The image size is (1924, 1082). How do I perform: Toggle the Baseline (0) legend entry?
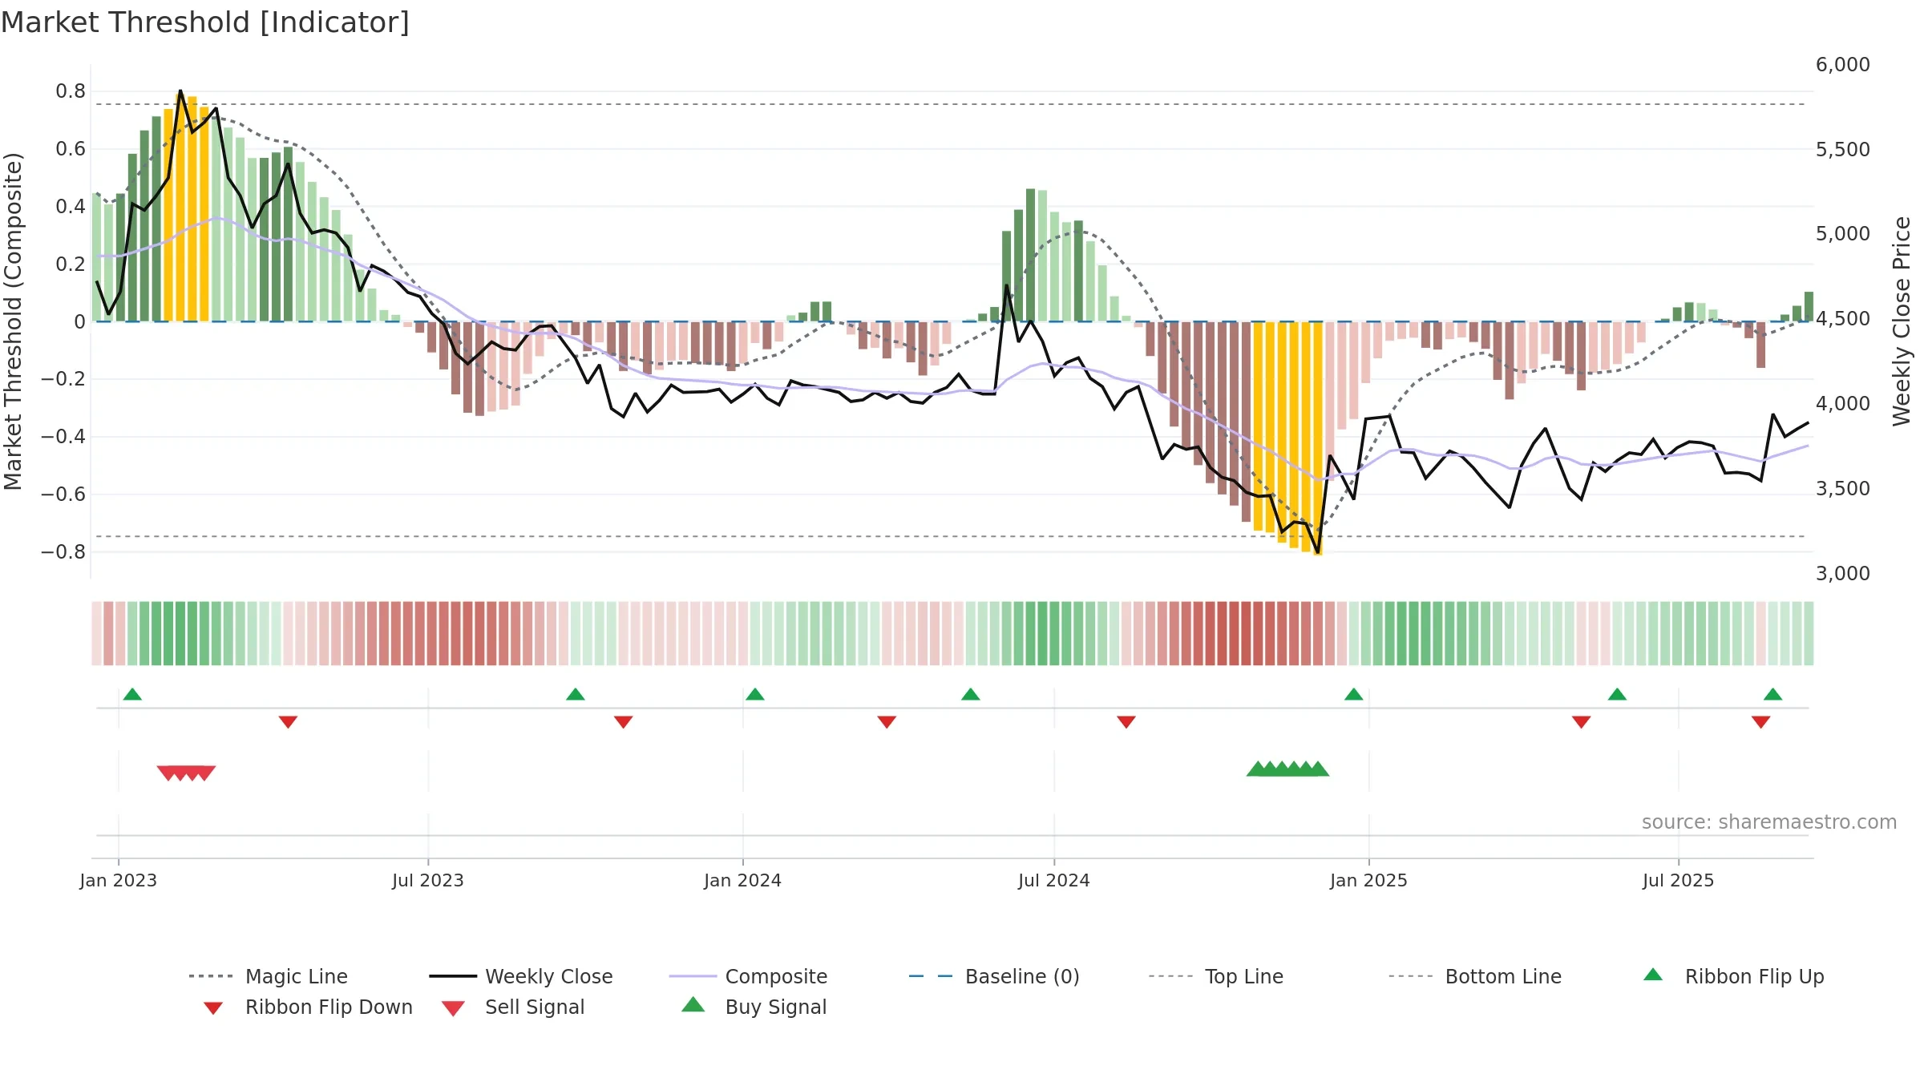tap(994, 976)
